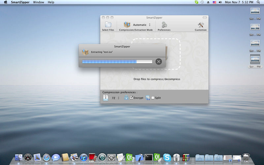Click the US flag input menu
Image resolution: width=264 pixels, height=165 pixels.
pos(214,2)
